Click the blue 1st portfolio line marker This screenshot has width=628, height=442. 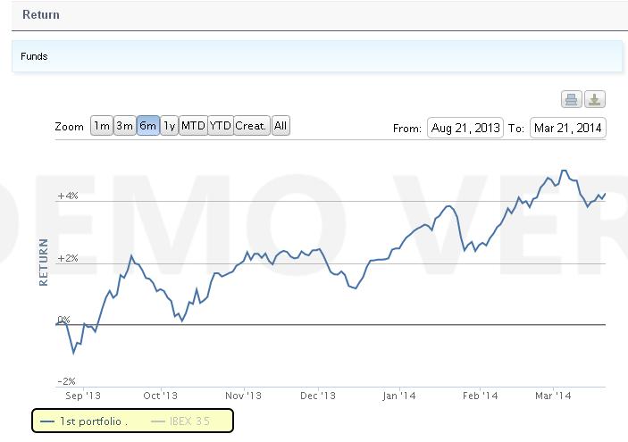pyautogui.click(x=49, y=421)
